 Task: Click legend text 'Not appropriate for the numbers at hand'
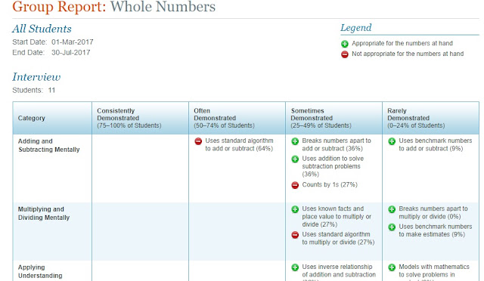(x=408, y=54)
